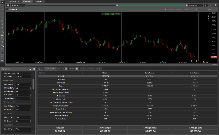The width and height of the screenshot is (219, 135).
Task: Open the Positions tab
Action: pos(63,69)
